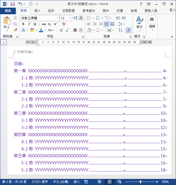Toggle underline formatting
The height and width of the screenshot is (185, 176).
pyautogui.click(x=35, y=24)
